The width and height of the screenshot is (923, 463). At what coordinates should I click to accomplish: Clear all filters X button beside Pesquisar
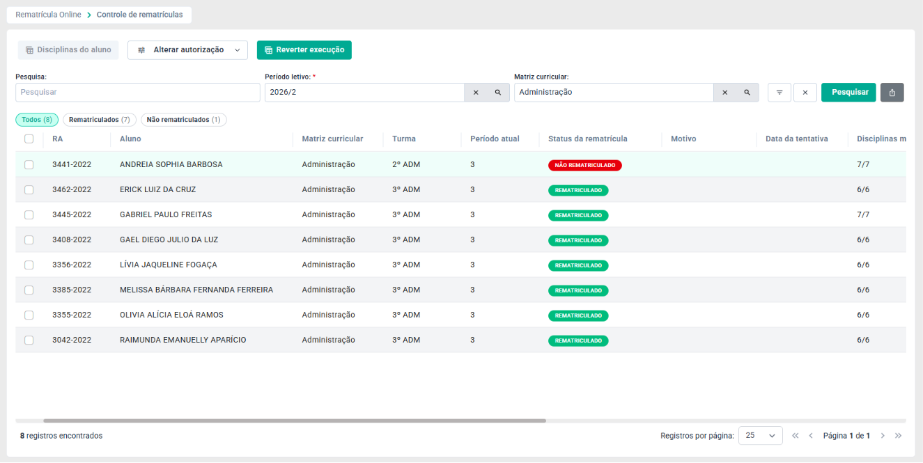click(805, 93)
